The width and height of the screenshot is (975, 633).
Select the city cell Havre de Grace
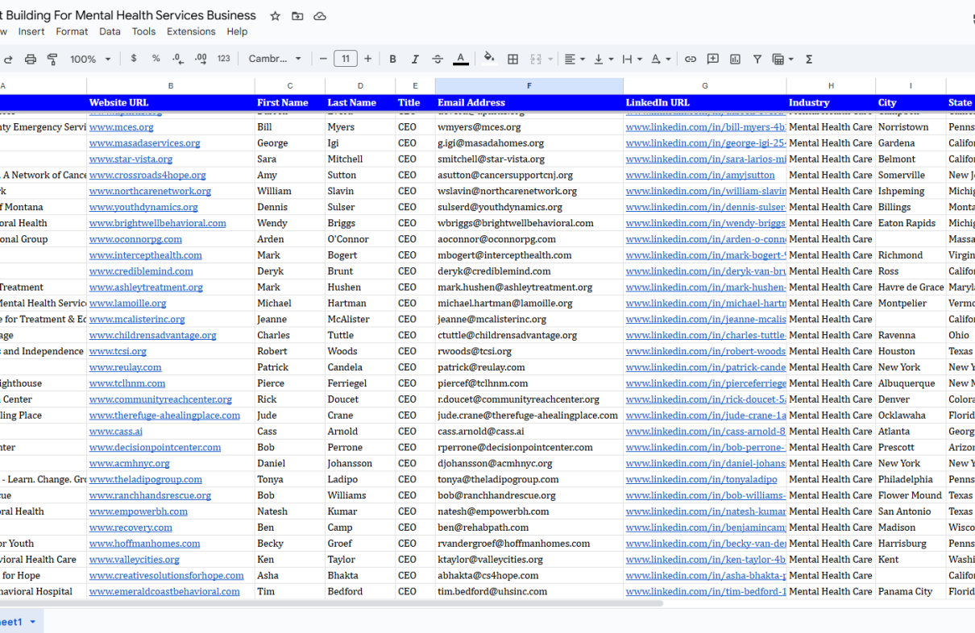tap(911, 288)
